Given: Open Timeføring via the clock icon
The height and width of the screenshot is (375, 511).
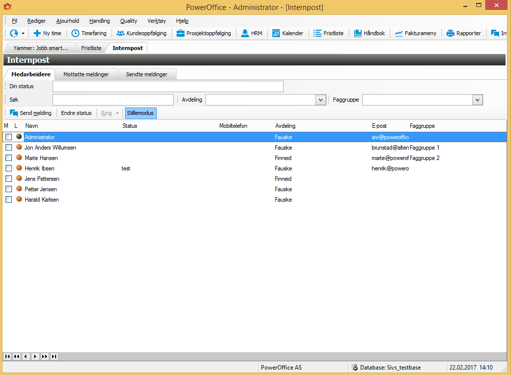Looking at the screenshot, I should click(75, 33).
